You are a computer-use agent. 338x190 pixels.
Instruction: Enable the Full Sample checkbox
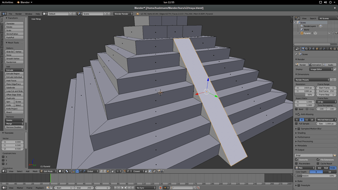coord(296,124)
